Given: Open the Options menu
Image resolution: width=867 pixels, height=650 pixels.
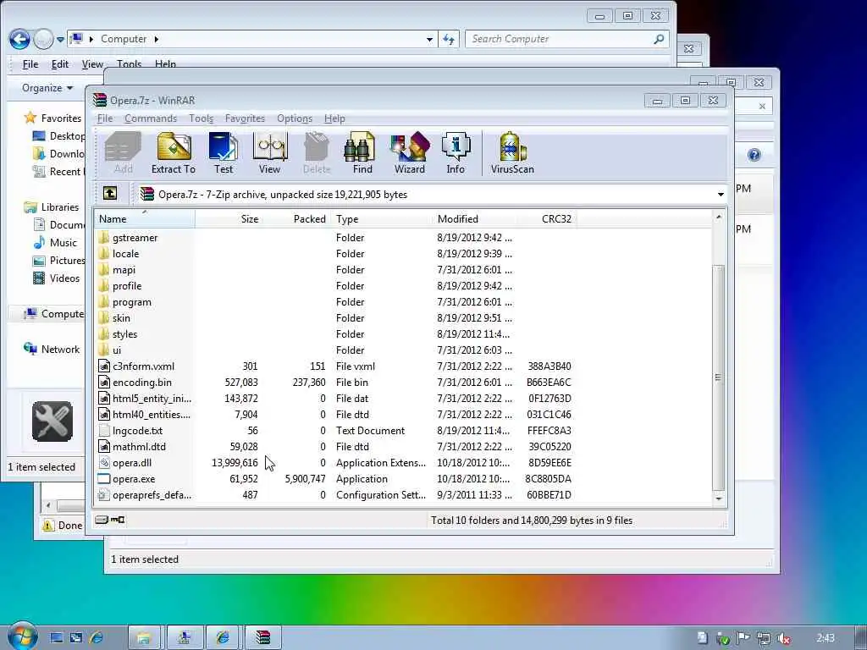Looking at the screenshot, I should [295, 118].
